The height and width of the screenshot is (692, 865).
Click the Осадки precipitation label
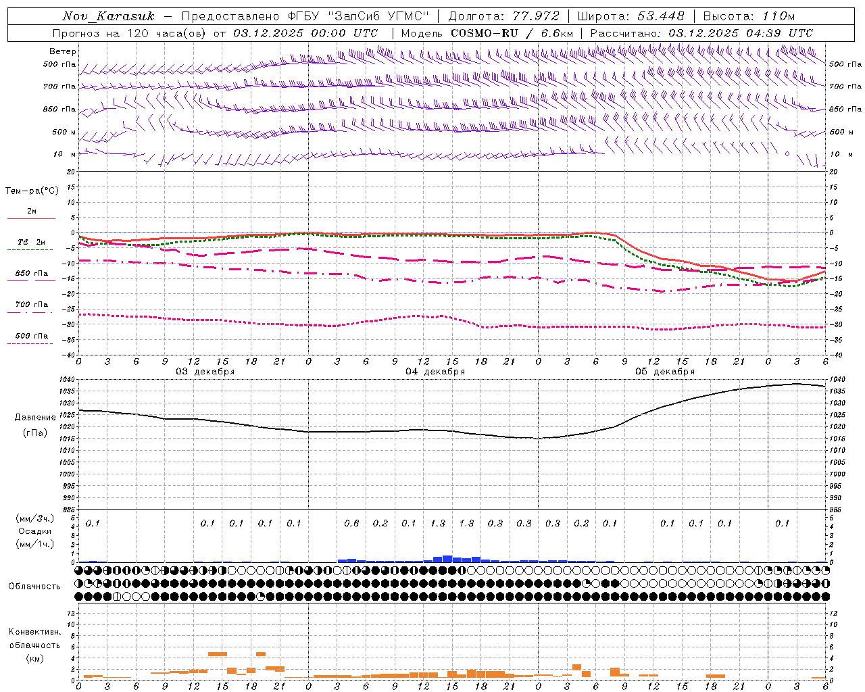(35, 531)
